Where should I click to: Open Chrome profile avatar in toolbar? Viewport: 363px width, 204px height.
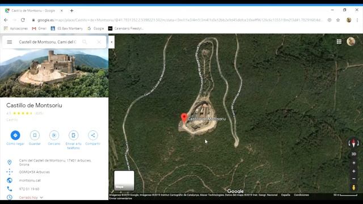349,20
